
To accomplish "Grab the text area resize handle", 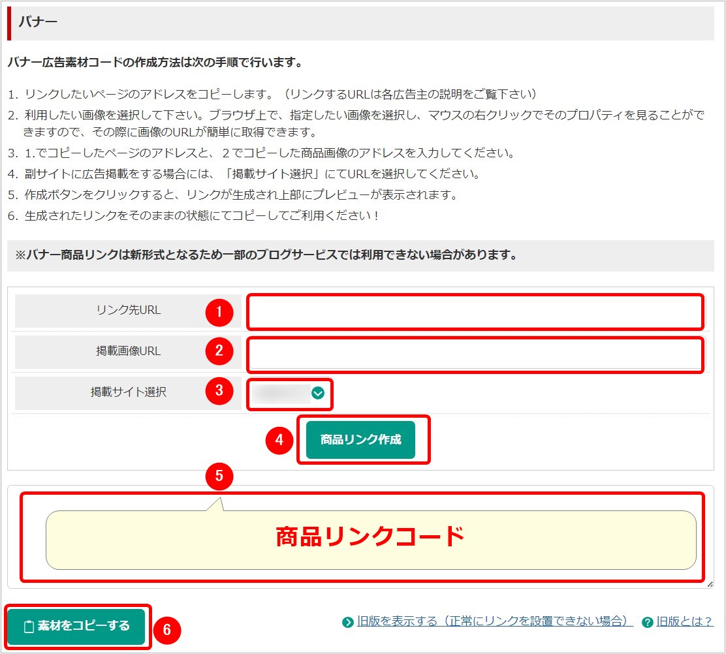I will pos(710,584).
